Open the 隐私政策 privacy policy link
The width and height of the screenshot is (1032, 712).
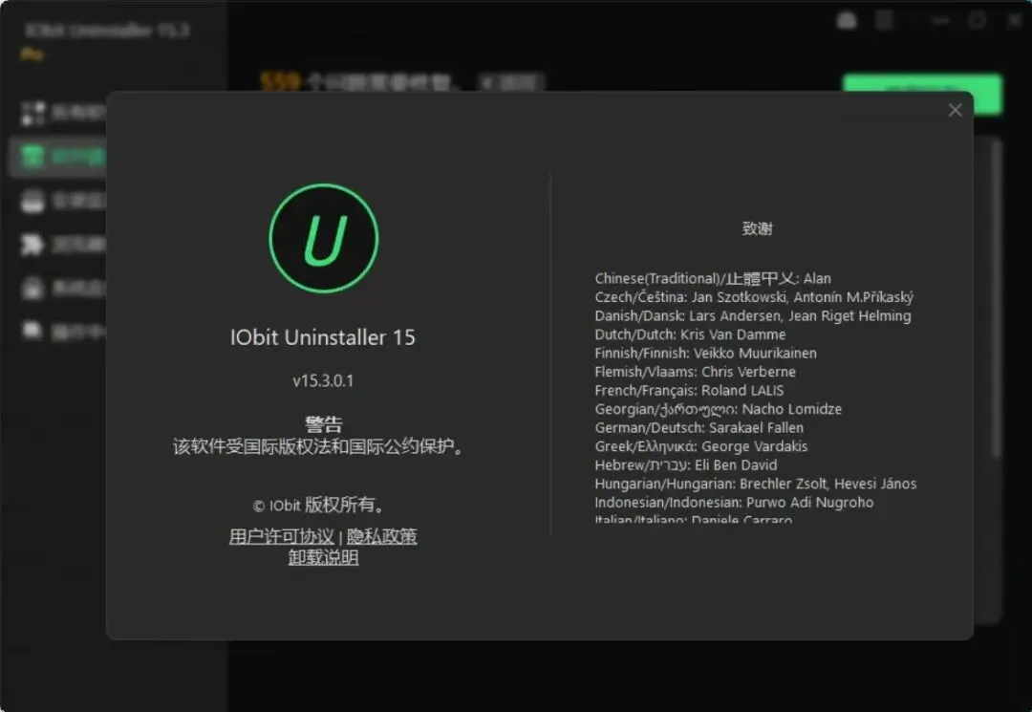point(381,536)
